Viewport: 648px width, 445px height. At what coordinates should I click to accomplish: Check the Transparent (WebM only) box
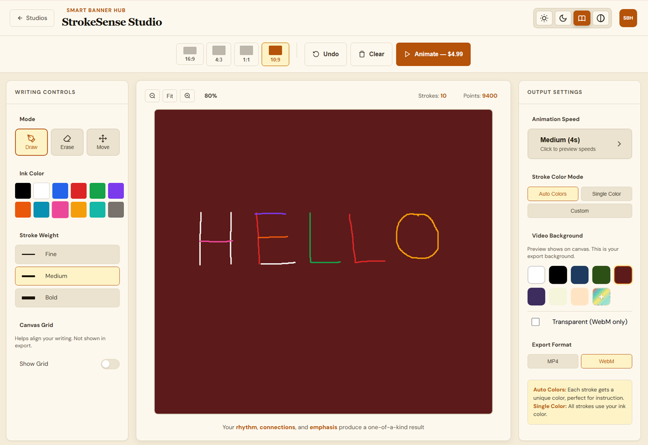click(535, 322)
